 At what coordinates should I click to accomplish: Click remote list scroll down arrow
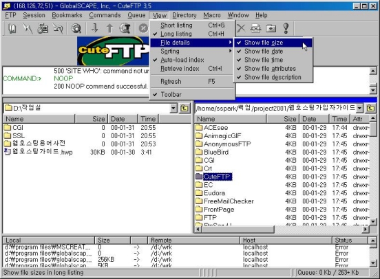pos(373,222)
